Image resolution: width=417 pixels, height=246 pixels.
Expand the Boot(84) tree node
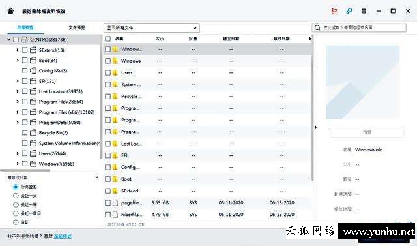point(18,60)
